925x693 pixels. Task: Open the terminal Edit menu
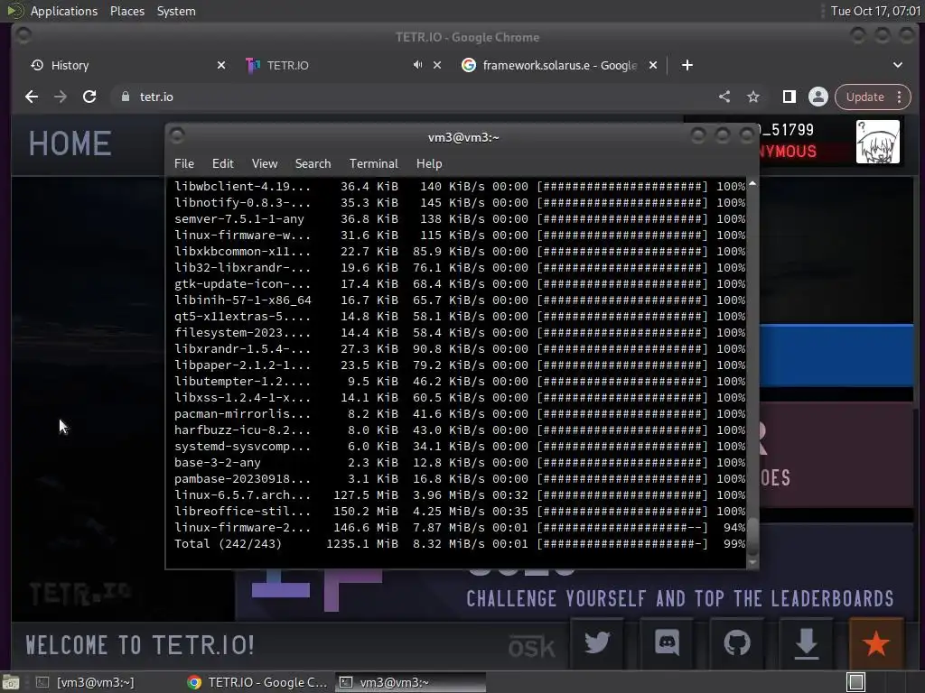(x=222, y=163)
